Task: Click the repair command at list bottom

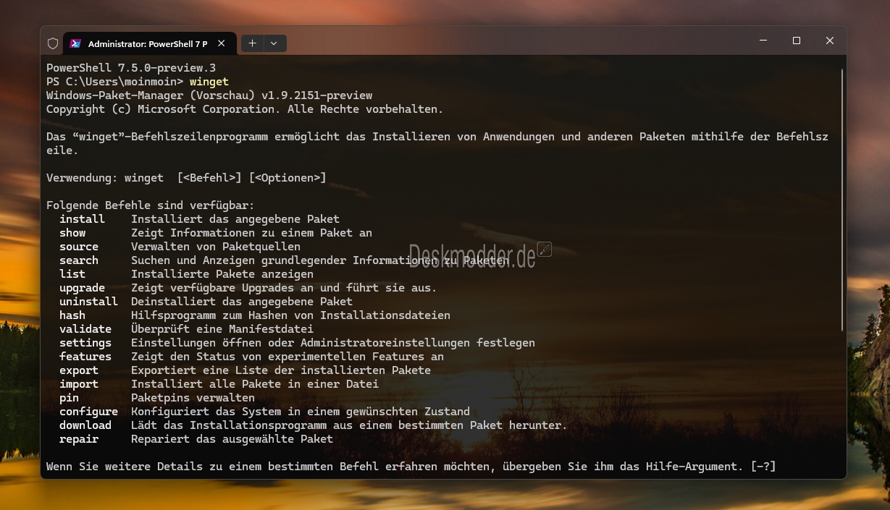Action: pyautogui.click(x=79, y=439)
